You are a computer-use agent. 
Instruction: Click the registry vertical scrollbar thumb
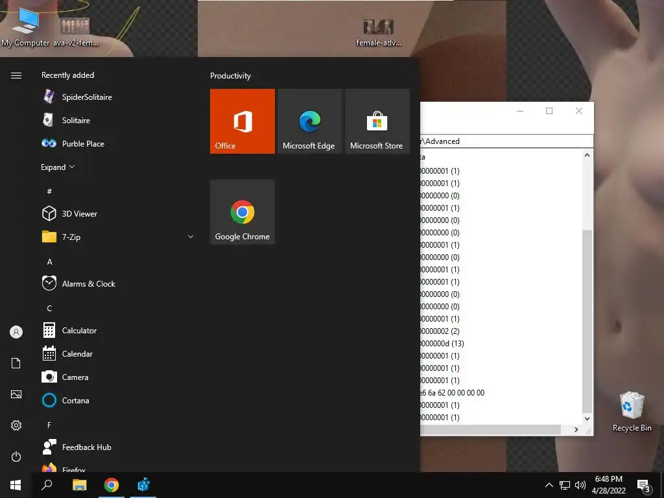click(x=587, y=320)
